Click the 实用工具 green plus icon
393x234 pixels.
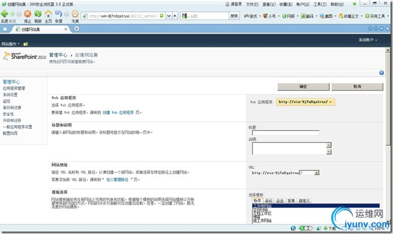point(367,16)
